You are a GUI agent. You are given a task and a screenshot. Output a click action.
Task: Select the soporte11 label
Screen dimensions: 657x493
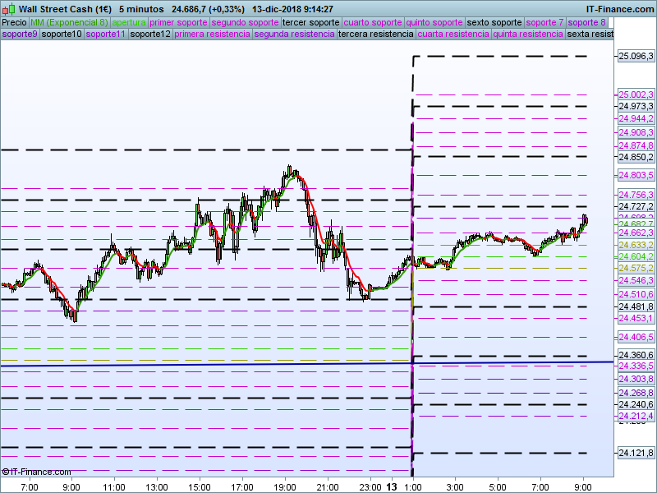click(106, 34)
